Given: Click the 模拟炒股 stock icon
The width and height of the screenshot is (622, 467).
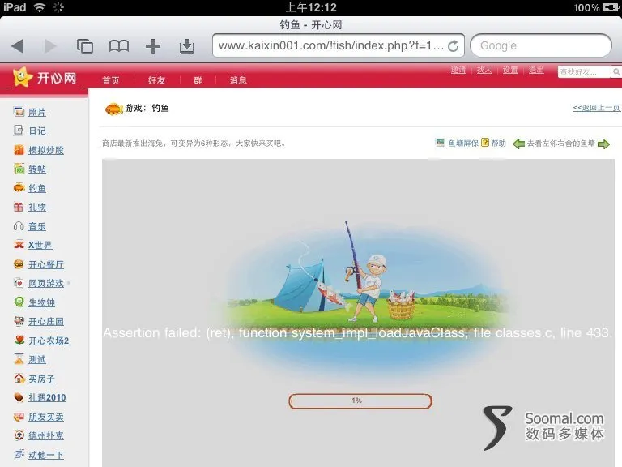Looking at the screenshot, I should (x=19, y=150).
